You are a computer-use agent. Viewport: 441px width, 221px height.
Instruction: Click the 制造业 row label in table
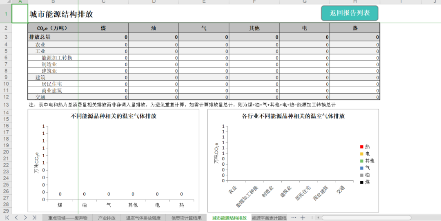[x=49, y=64]
